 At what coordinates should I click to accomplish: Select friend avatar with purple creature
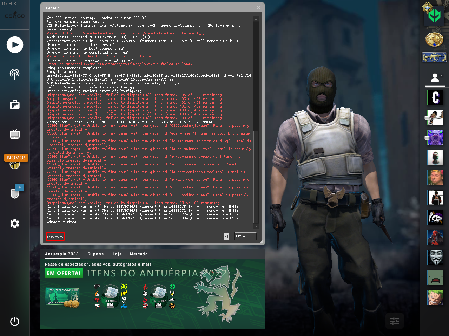coord(435,138)
